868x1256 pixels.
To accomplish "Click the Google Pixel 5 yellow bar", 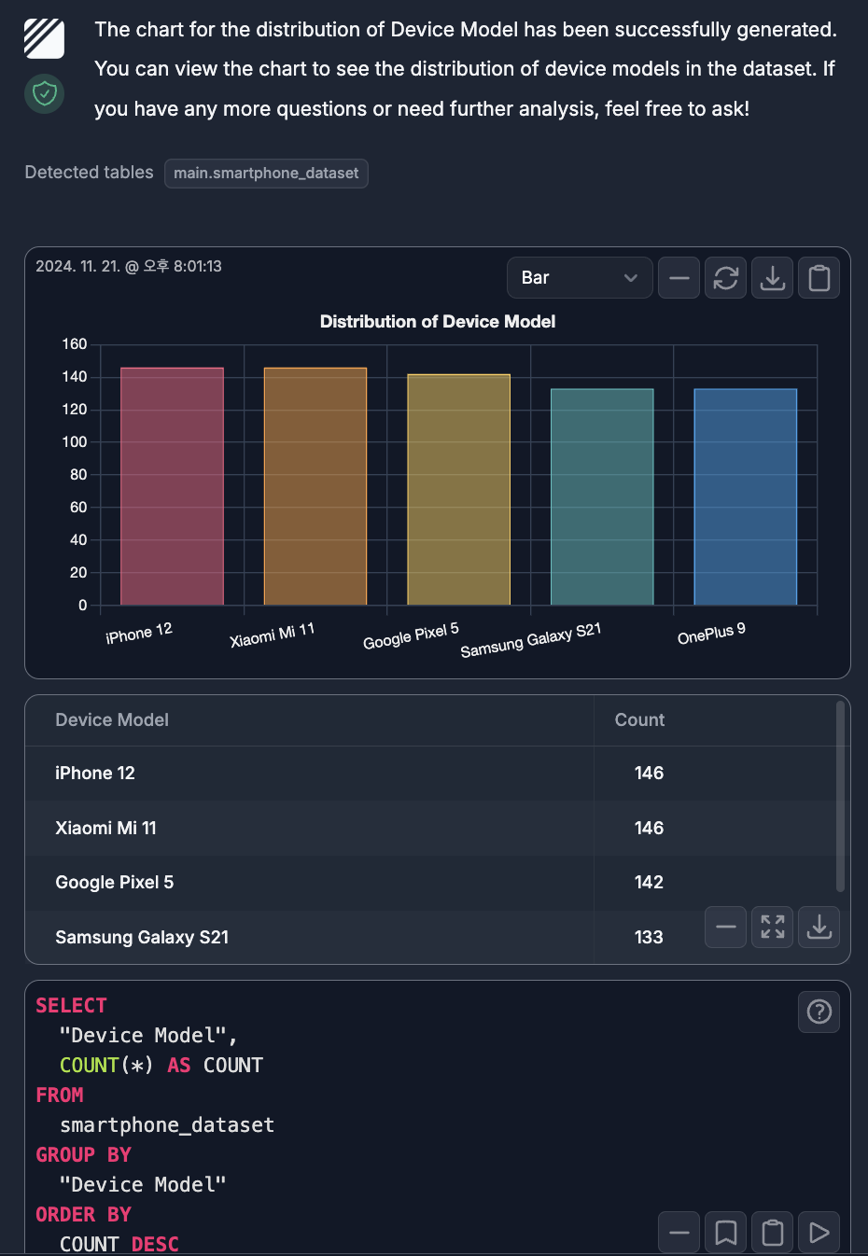I will click(459, 490).
